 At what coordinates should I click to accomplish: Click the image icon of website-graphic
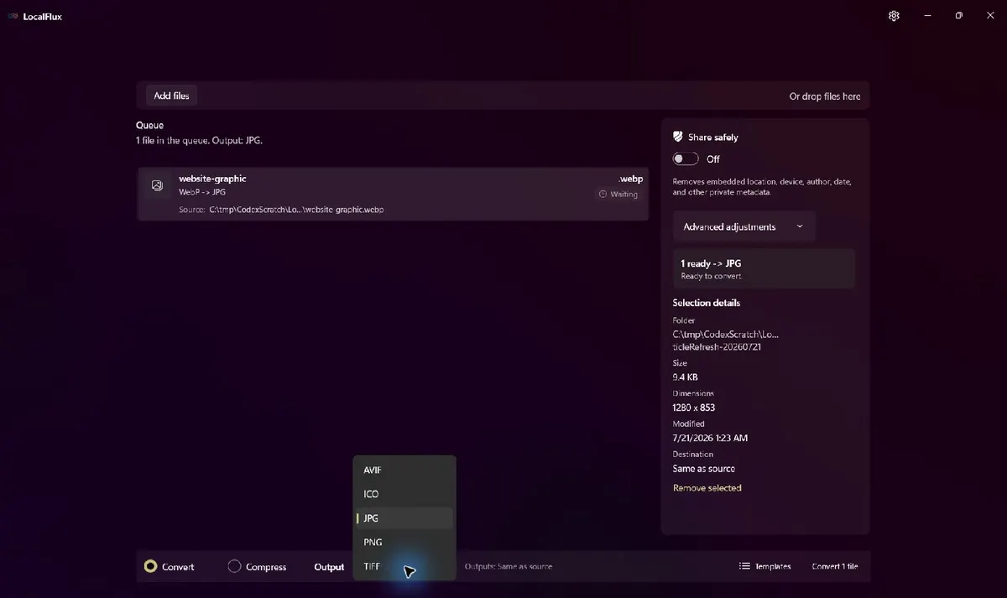pyautogui.click(x=157, y=185)
